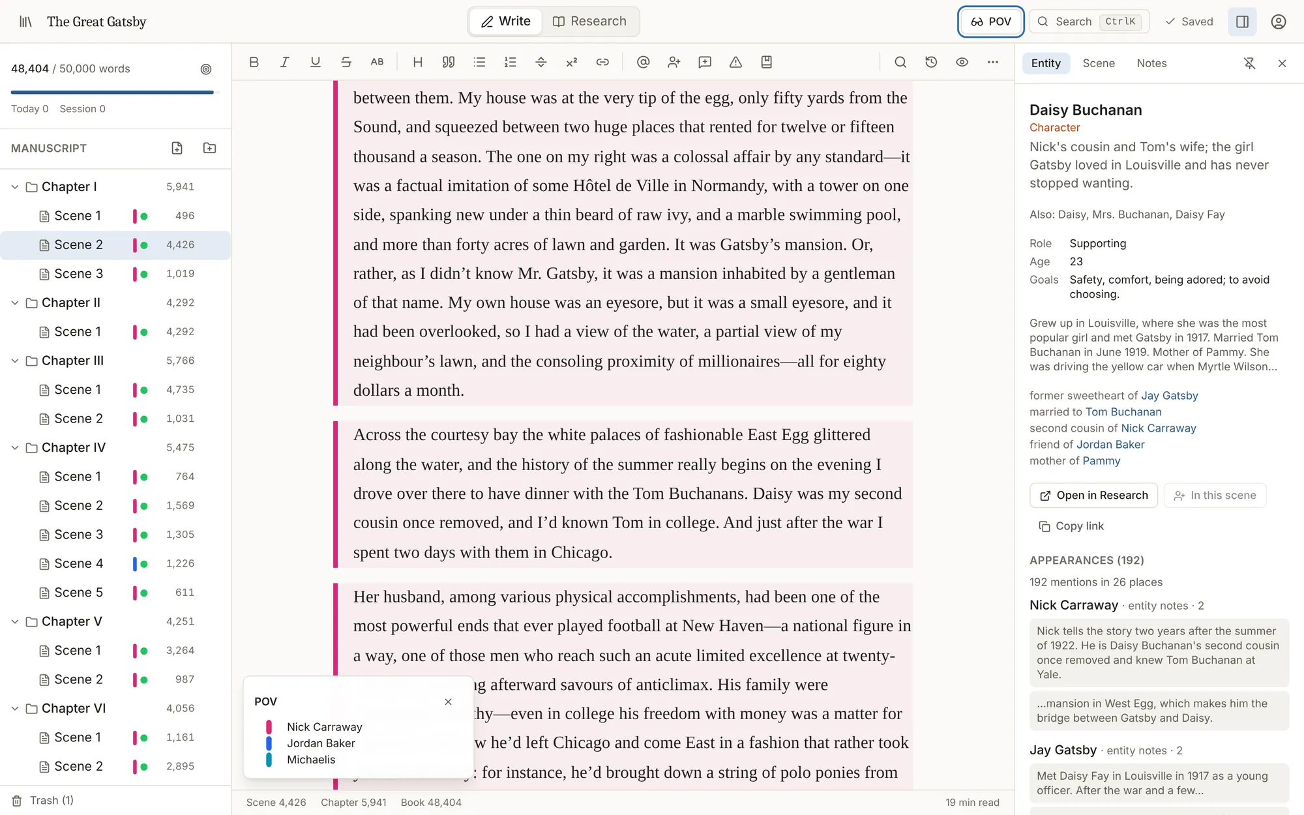Toggle bold formatting in the toolbar

(254, 62)
